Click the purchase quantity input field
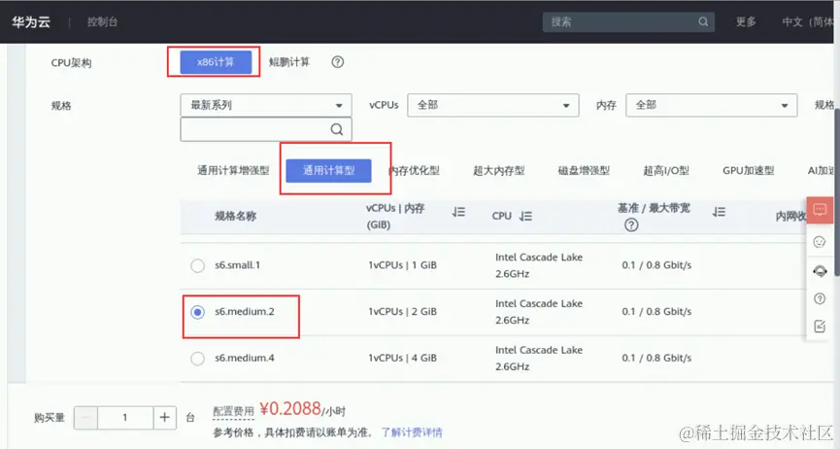Viewport: 840px width, 449px height. click(125, 417)
